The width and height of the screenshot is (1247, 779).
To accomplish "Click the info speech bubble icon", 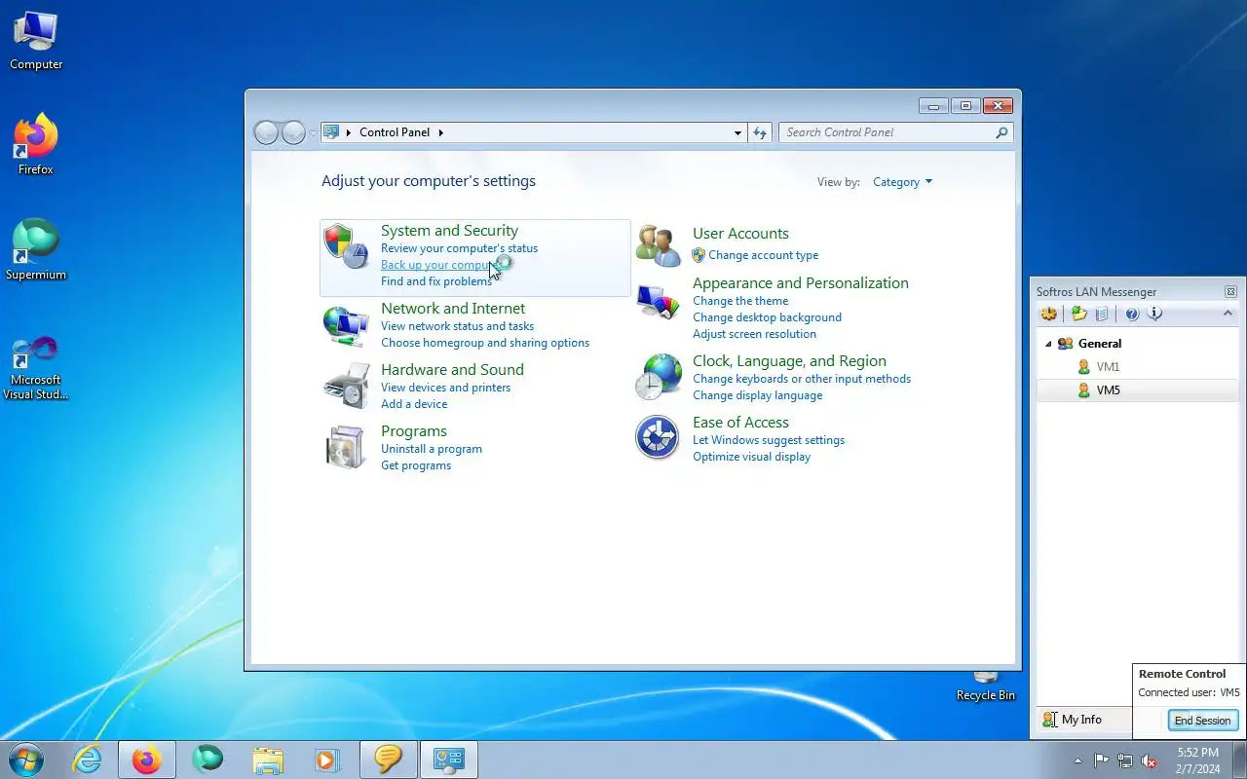I will [x=1155, y=314].
